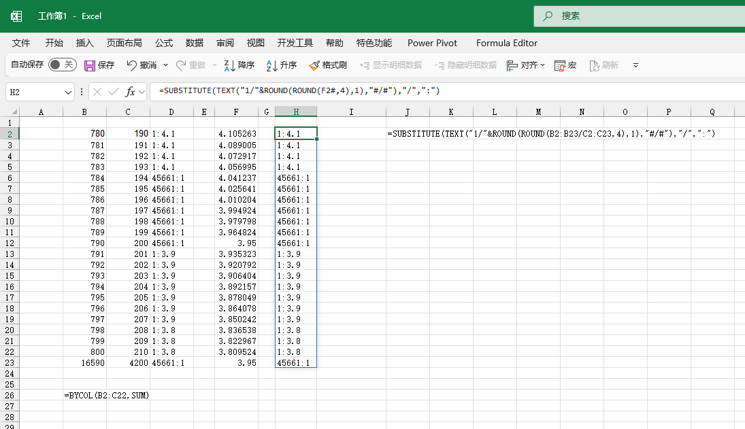Screen dimensions: 745x429
Task: Click inside the formula bar text
Action: pos(299,90)
